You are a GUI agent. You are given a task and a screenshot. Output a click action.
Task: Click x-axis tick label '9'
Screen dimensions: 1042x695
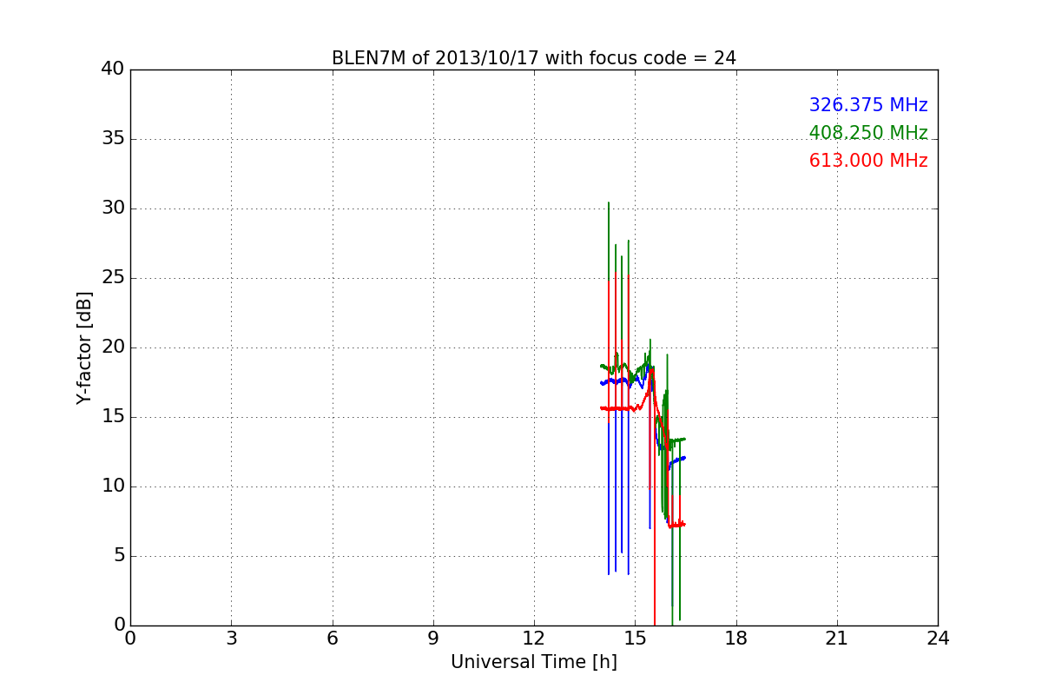(x=433, y=639)
